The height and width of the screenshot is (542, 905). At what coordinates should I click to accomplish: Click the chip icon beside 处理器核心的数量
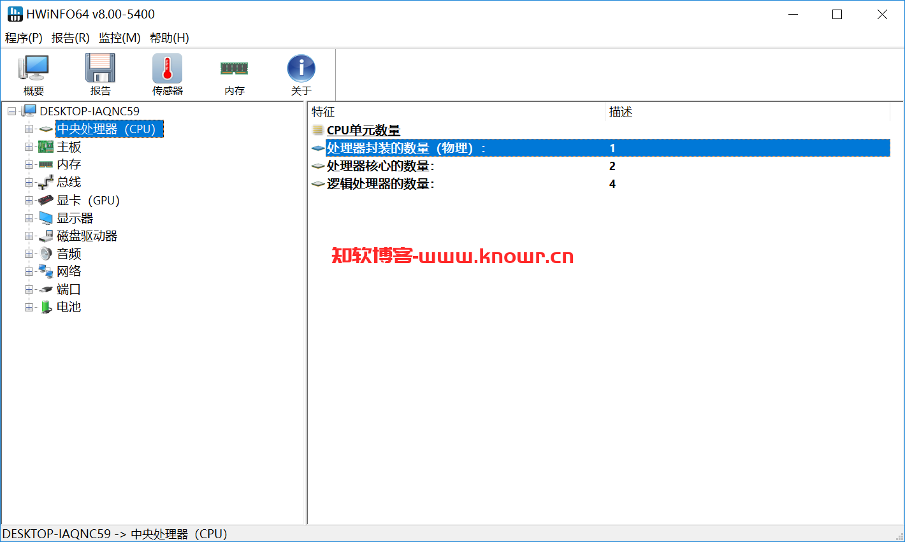coord(318,166)
